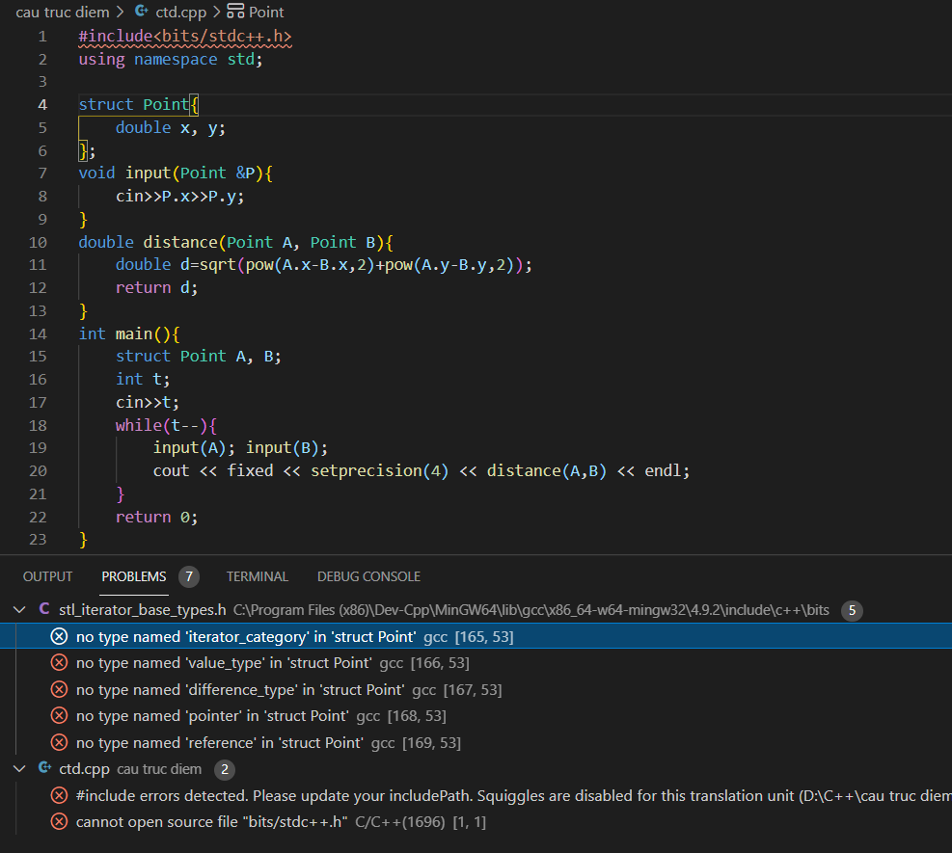Select "#include errors detected" problem row
The image size is (952, 853).
(476, 795)
